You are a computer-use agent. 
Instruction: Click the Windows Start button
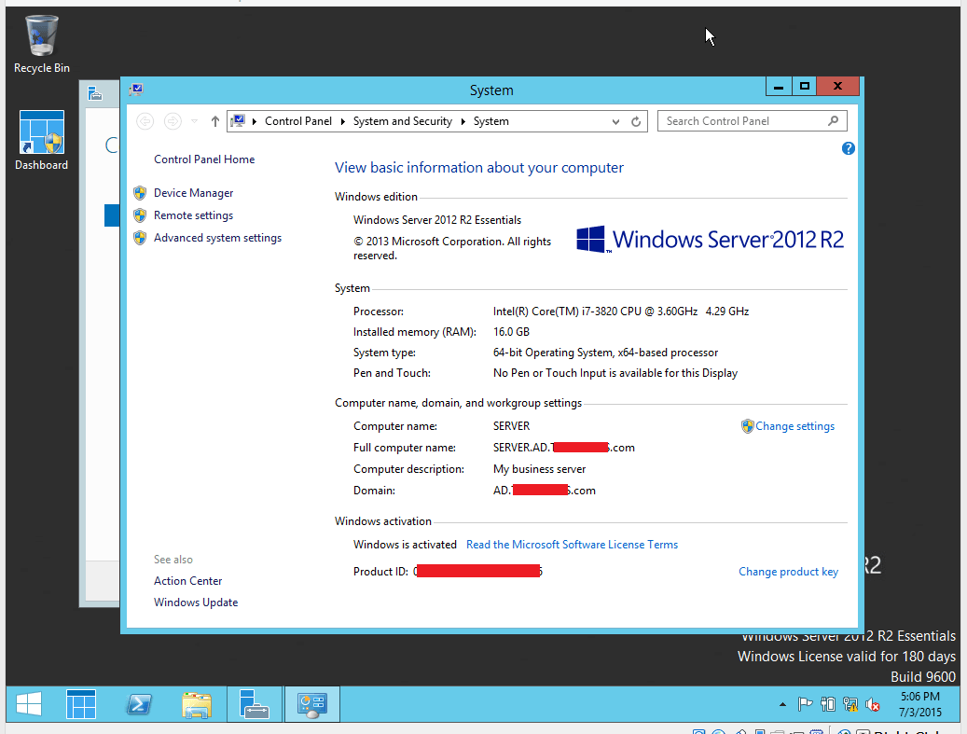28,704
